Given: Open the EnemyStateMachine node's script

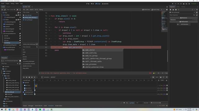Looking at the screenshot, I should [20, 34].
